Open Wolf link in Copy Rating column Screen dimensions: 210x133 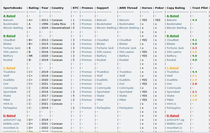point(170,76)
